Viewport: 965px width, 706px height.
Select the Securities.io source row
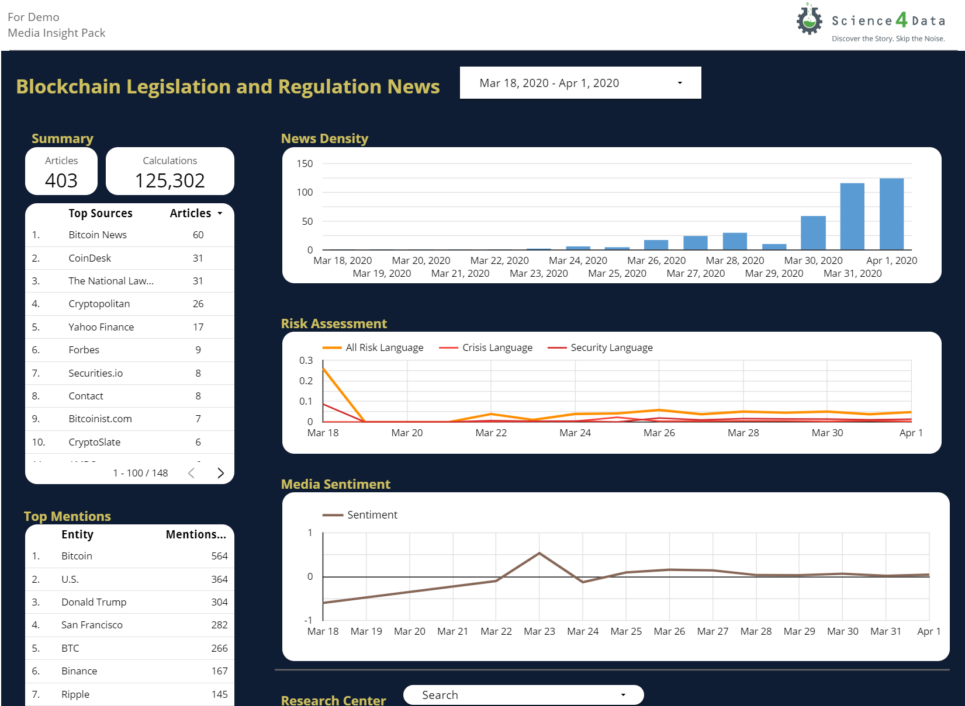[130, 373]
